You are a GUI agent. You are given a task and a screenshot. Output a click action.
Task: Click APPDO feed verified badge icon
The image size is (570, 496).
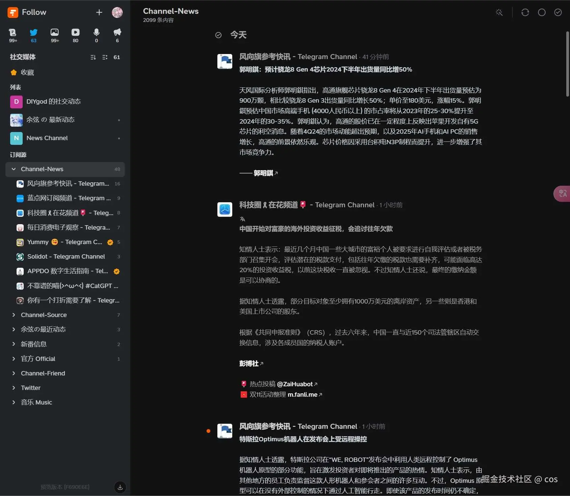coord(117,271)
